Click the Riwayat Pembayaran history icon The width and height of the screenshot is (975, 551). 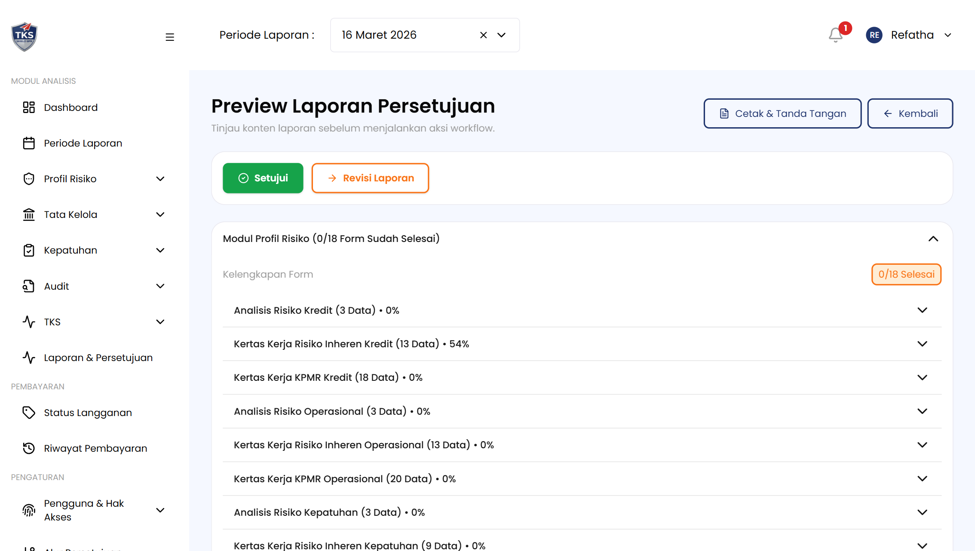click(29, 448)
